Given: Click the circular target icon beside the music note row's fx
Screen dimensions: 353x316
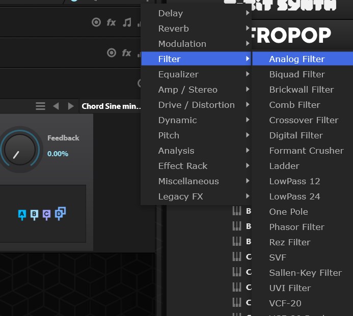Looking at the screenshot, I should [x=96, y=22].
